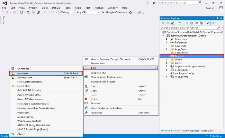Select ADO.NET Entity Data Model entry

46,125
